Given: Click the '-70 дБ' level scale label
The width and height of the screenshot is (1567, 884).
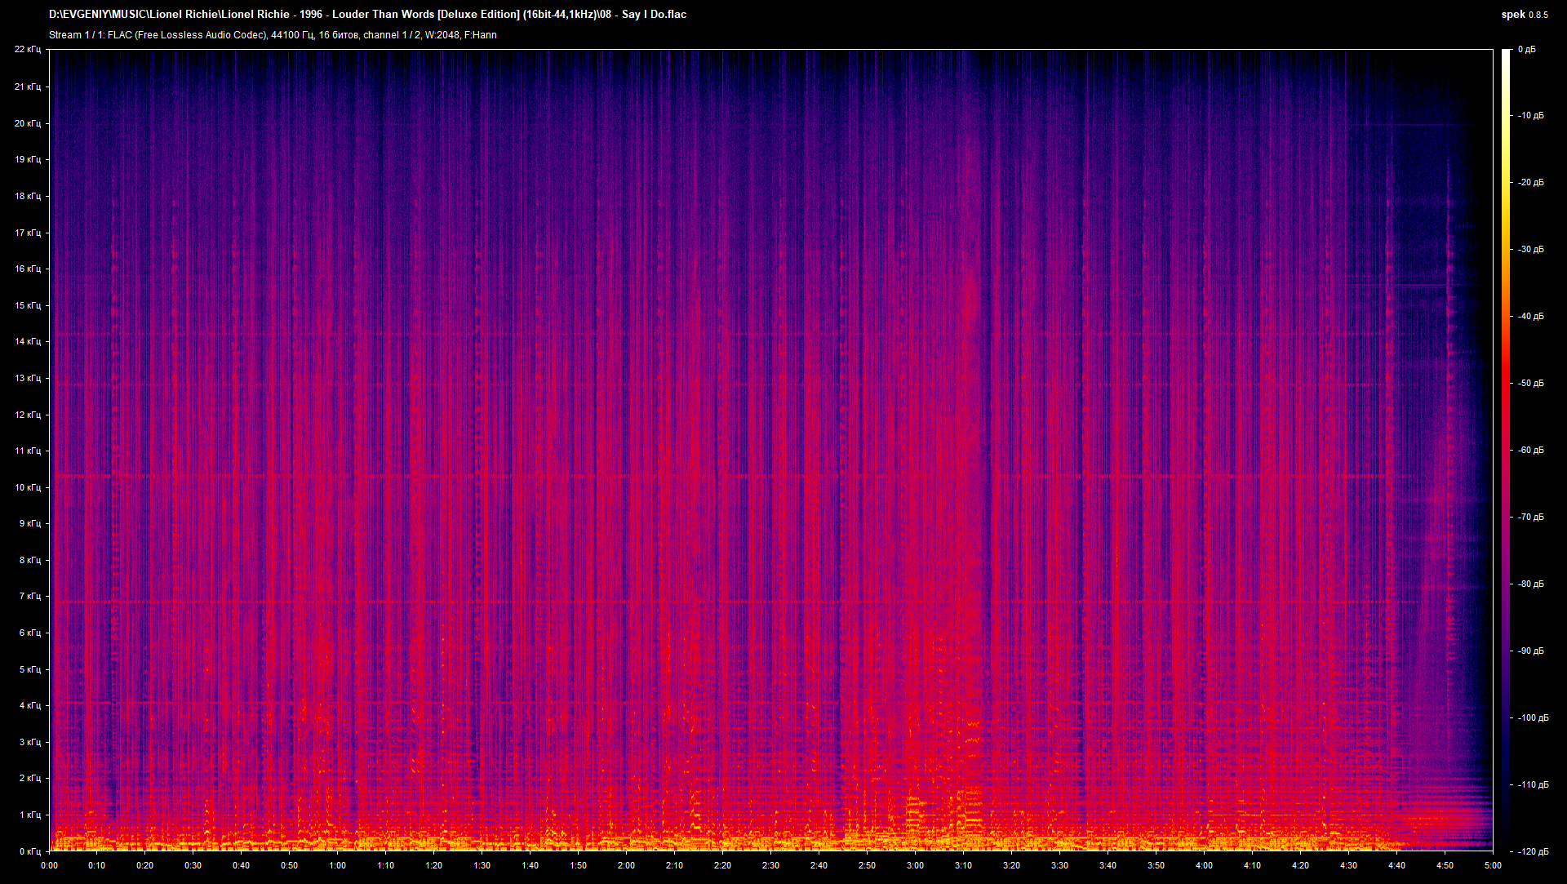Looking at the screenshot, I should (1531, 518).
